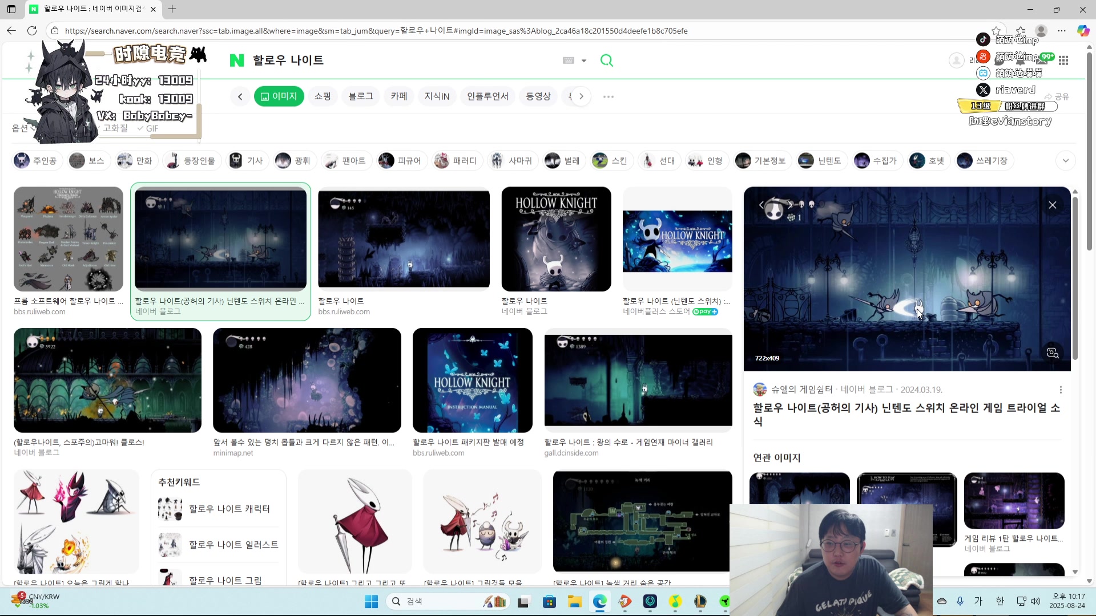This screenshot has width=1096, height=616.
Task: Filter images by 팬아트 keyword
Action: click(x=346, y=161)
